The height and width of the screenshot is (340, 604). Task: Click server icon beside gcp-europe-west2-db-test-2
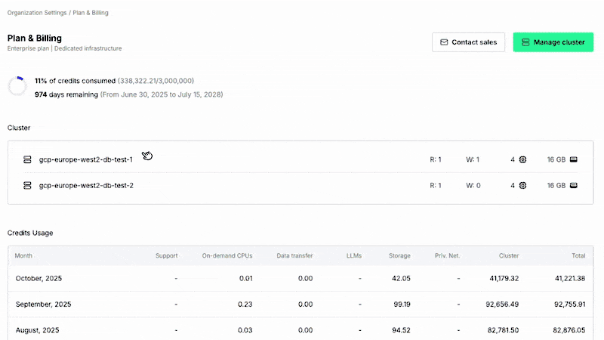27,185
